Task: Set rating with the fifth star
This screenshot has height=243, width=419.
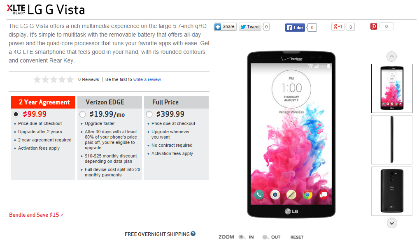Action: pos(70,79)
